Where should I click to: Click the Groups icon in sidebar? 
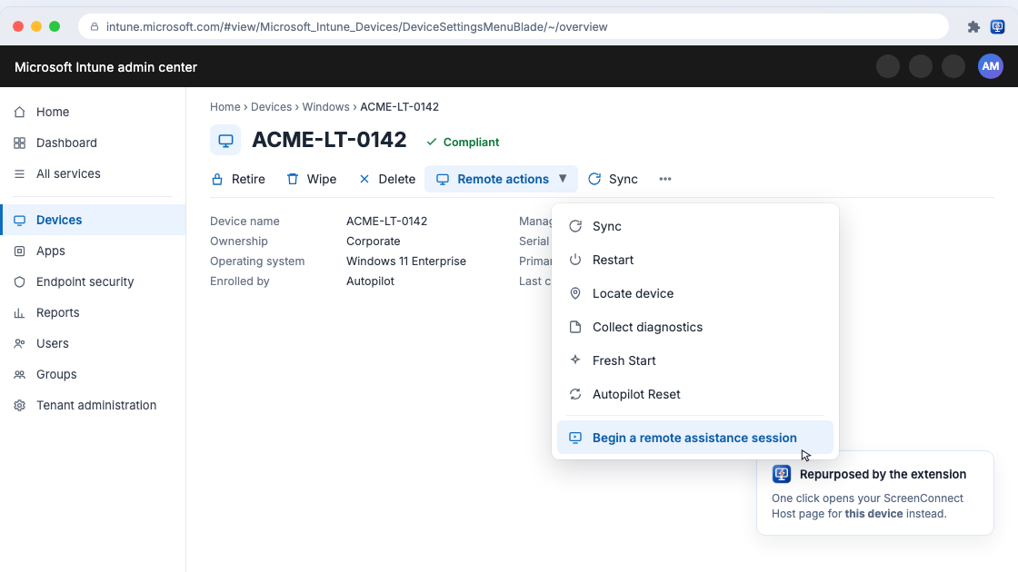click(x=19, y=375)
